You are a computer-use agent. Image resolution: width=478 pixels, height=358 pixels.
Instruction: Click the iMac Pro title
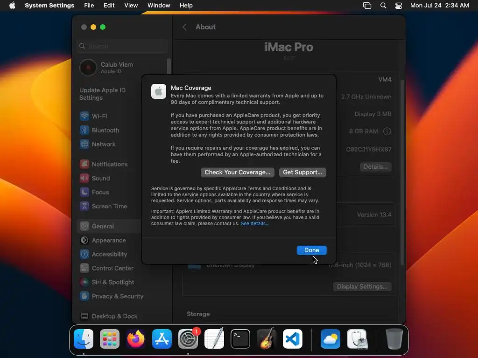tap(288, 47)
